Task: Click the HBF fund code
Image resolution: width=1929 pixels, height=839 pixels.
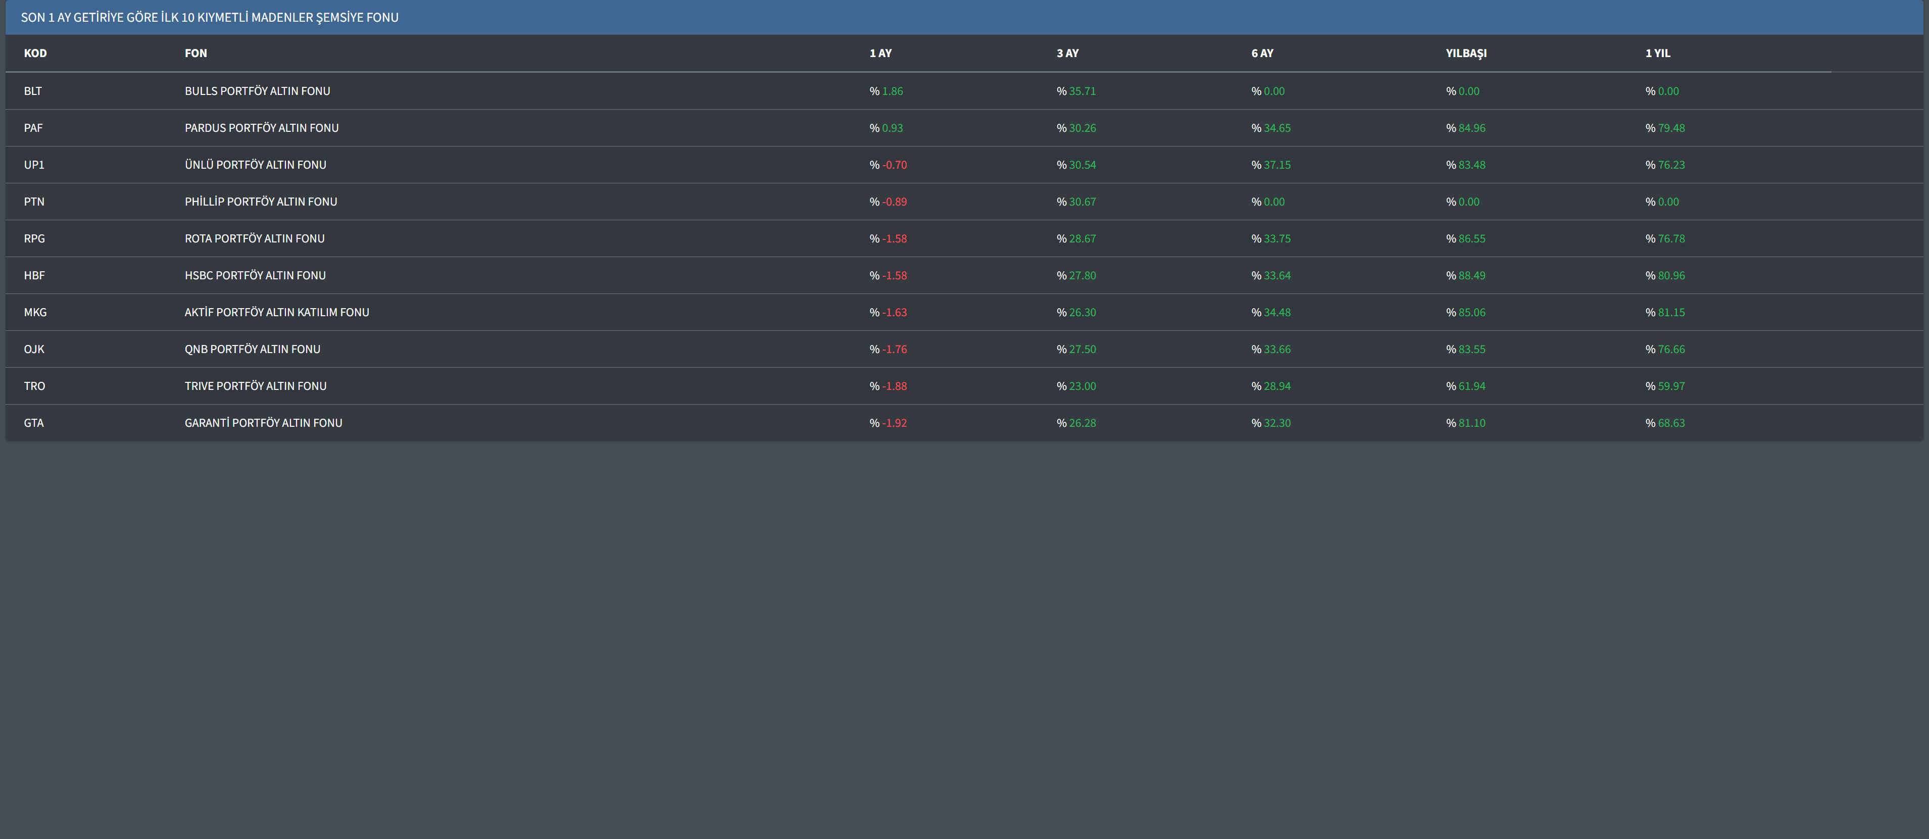Action: (x=34, y=276)
